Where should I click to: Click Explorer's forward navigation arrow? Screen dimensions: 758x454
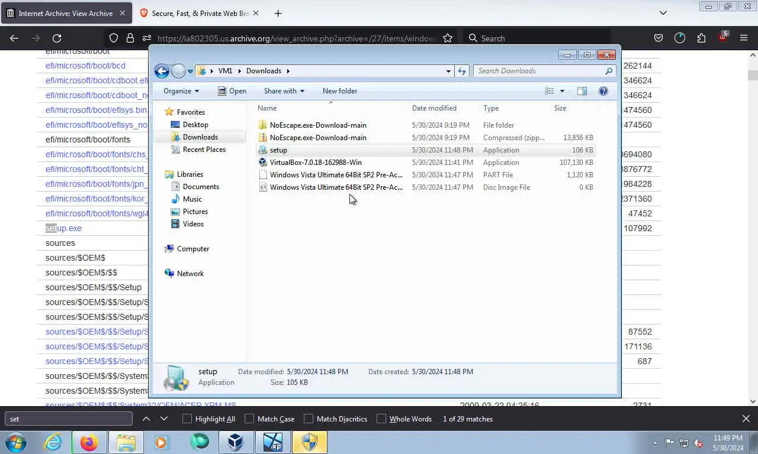[178, 71]
